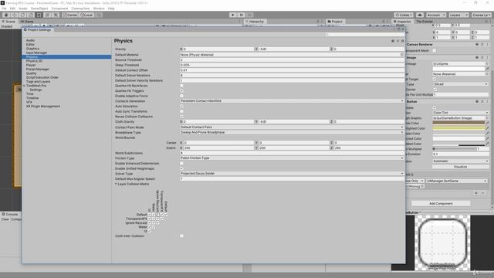Image resolution: width=494 pixels, height=278 pixels.
Task: Switch to the Game tab
Action: 27,22
